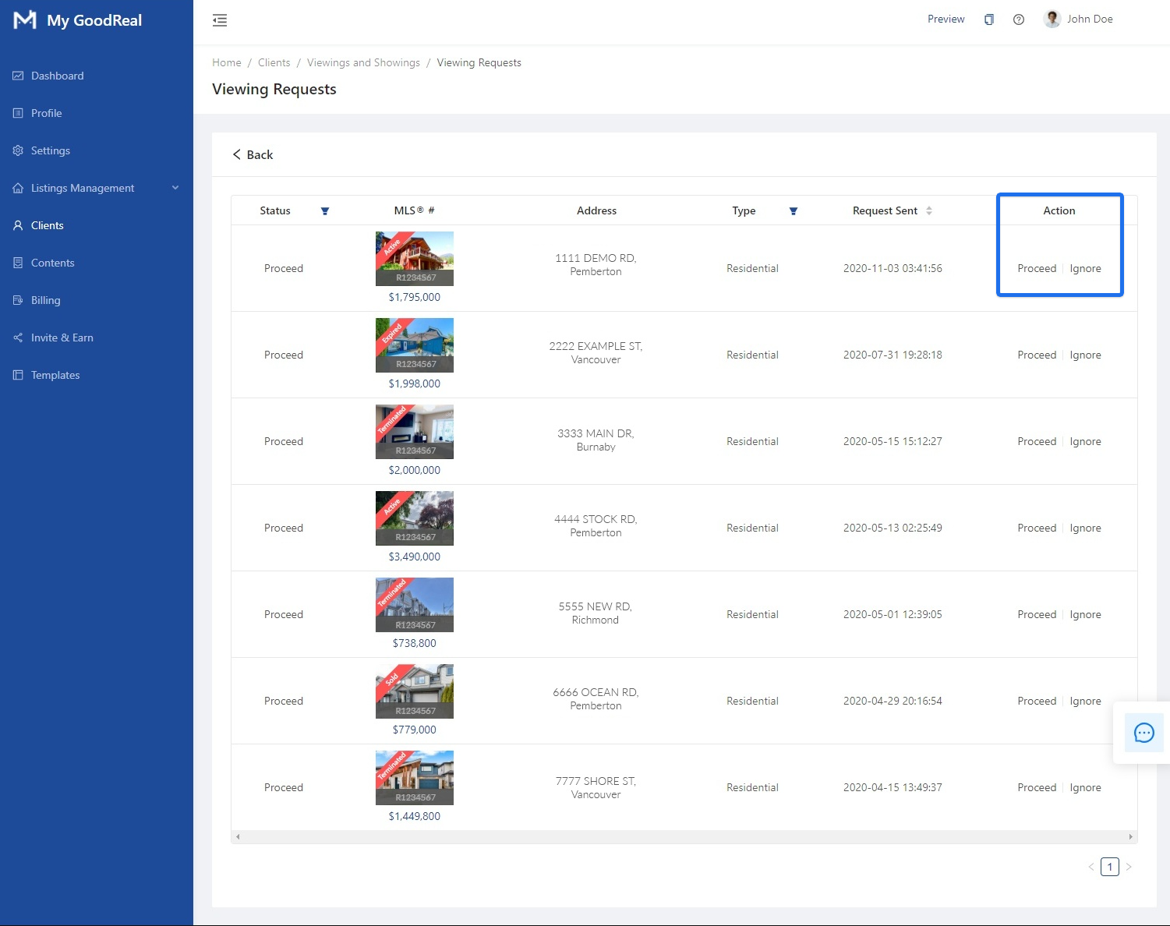This screenshot has height=926, width=1170.
Task: Open Dashboard from the sidebar
Action: tap(57, 76)
